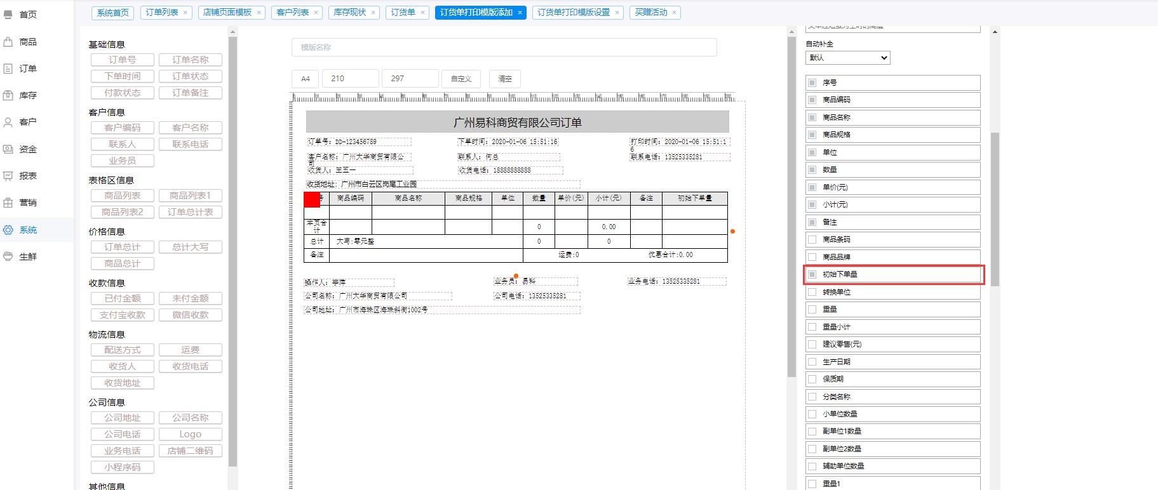Enable the 商品条码 checkbox
This screenshot has width=1158, height=490.
pyautogui.click(x=812, y=239)
